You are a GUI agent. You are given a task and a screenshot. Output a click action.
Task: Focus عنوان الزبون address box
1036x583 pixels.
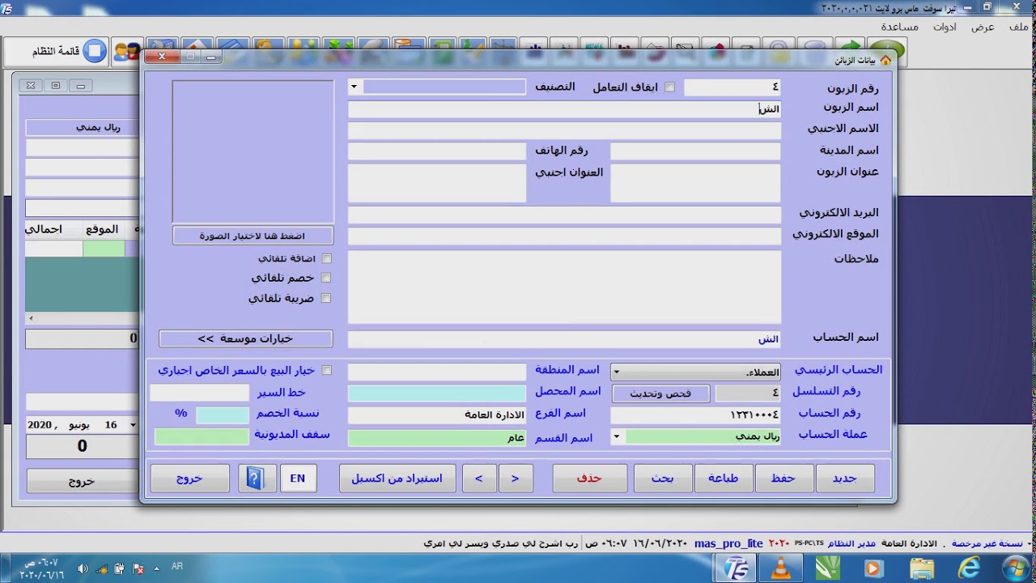point(695,183)
